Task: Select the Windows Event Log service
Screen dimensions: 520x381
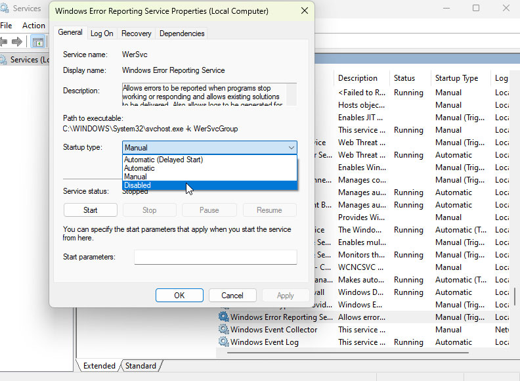Action: 265,342
